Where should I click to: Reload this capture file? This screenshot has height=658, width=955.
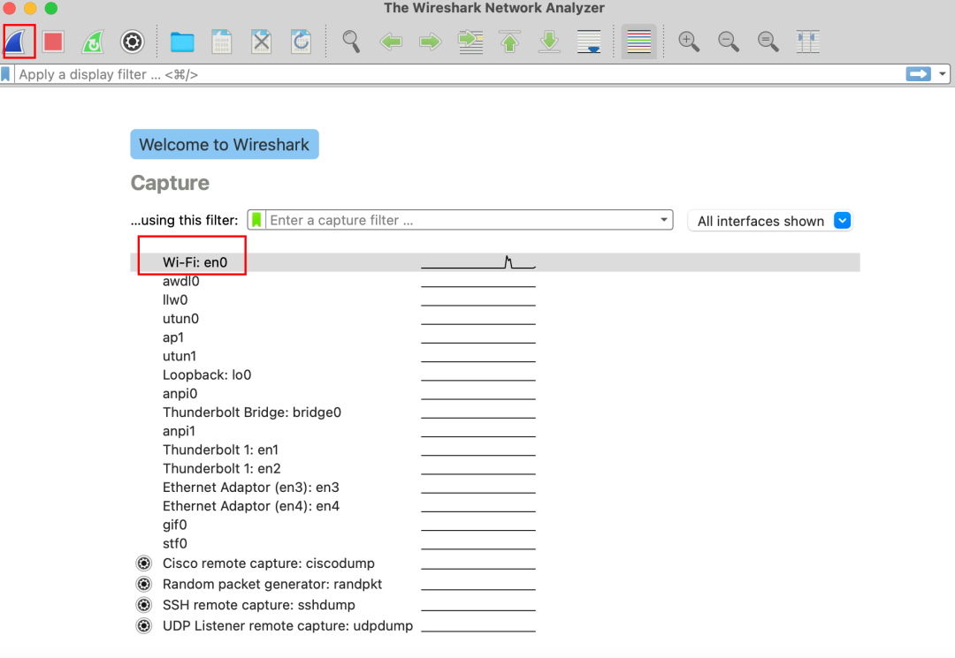pos(301,42)
